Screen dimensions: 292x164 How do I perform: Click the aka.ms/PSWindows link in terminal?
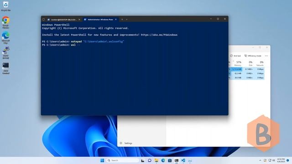tap(159, 35)
